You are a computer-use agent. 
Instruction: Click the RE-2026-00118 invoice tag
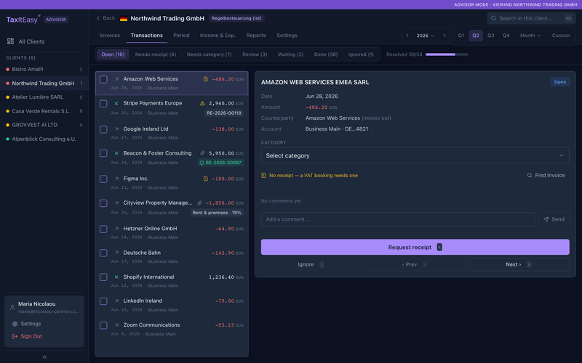(224, 113)
